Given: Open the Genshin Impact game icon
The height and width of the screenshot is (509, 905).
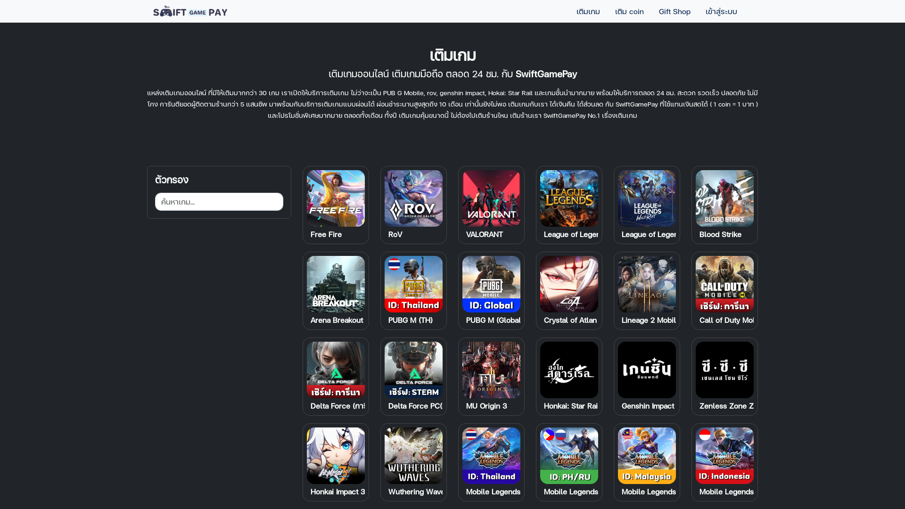Looking at the screenshot, I should pyautogui.click(x=647, y=370).
